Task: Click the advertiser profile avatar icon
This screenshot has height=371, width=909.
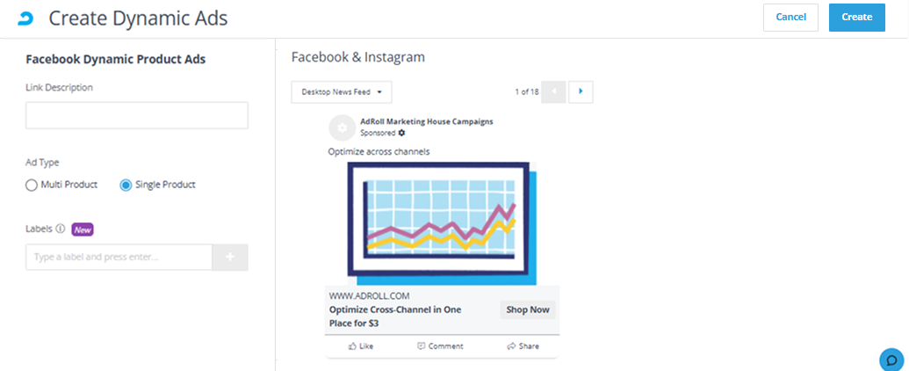Action: click(x=342, y=127)
